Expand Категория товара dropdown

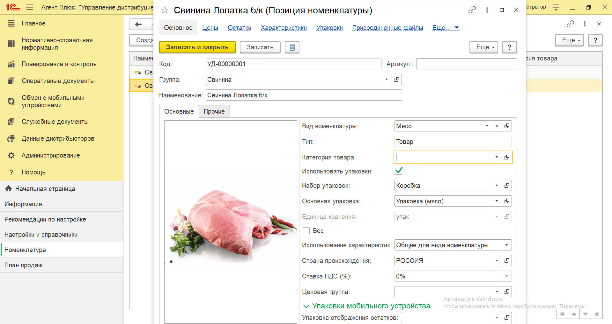click(497, 157)
